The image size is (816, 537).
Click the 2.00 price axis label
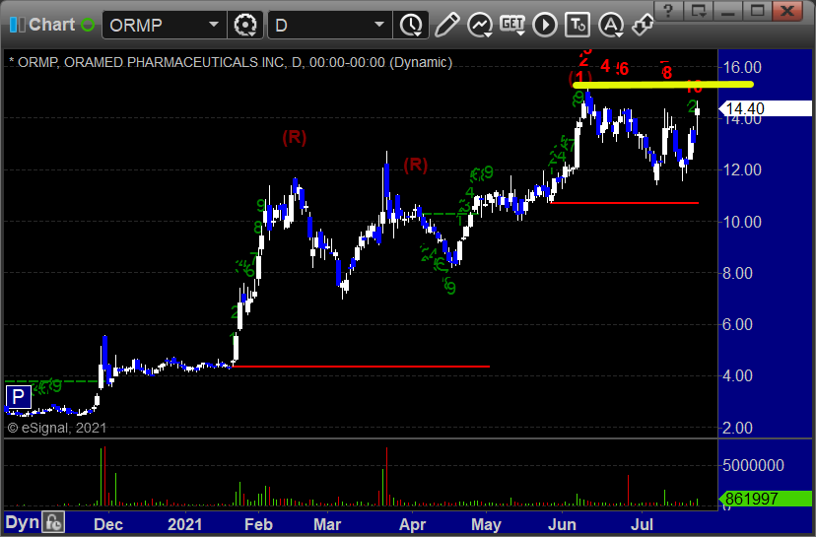[737, 428]
